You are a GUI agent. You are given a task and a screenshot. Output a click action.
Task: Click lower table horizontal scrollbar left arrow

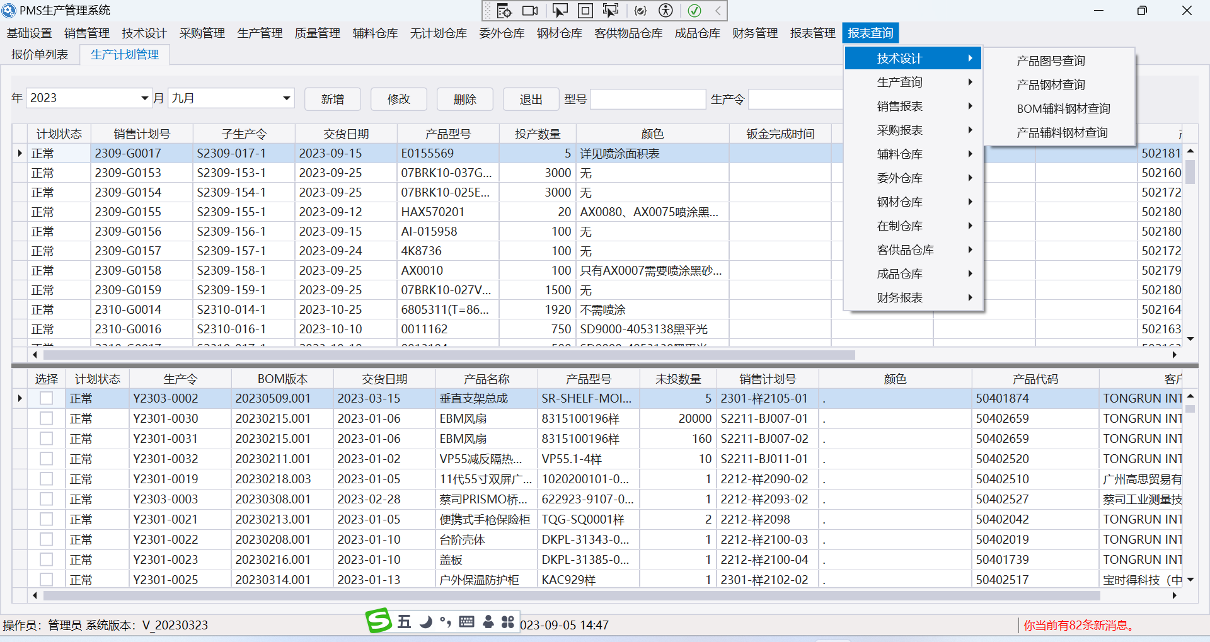click(35, 595)
